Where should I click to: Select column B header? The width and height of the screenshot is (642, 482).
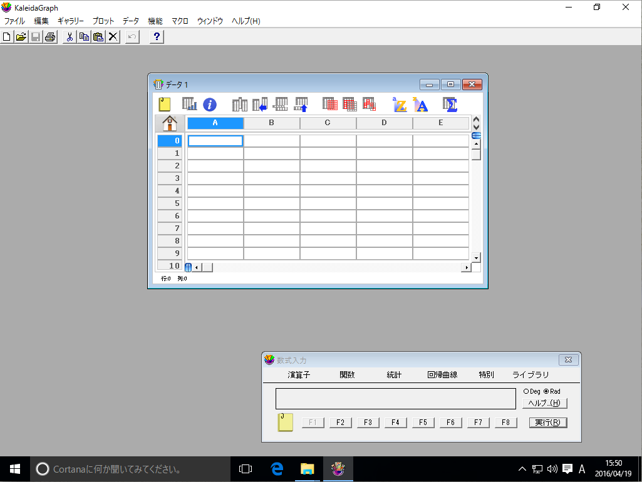[x=271, y=123]
